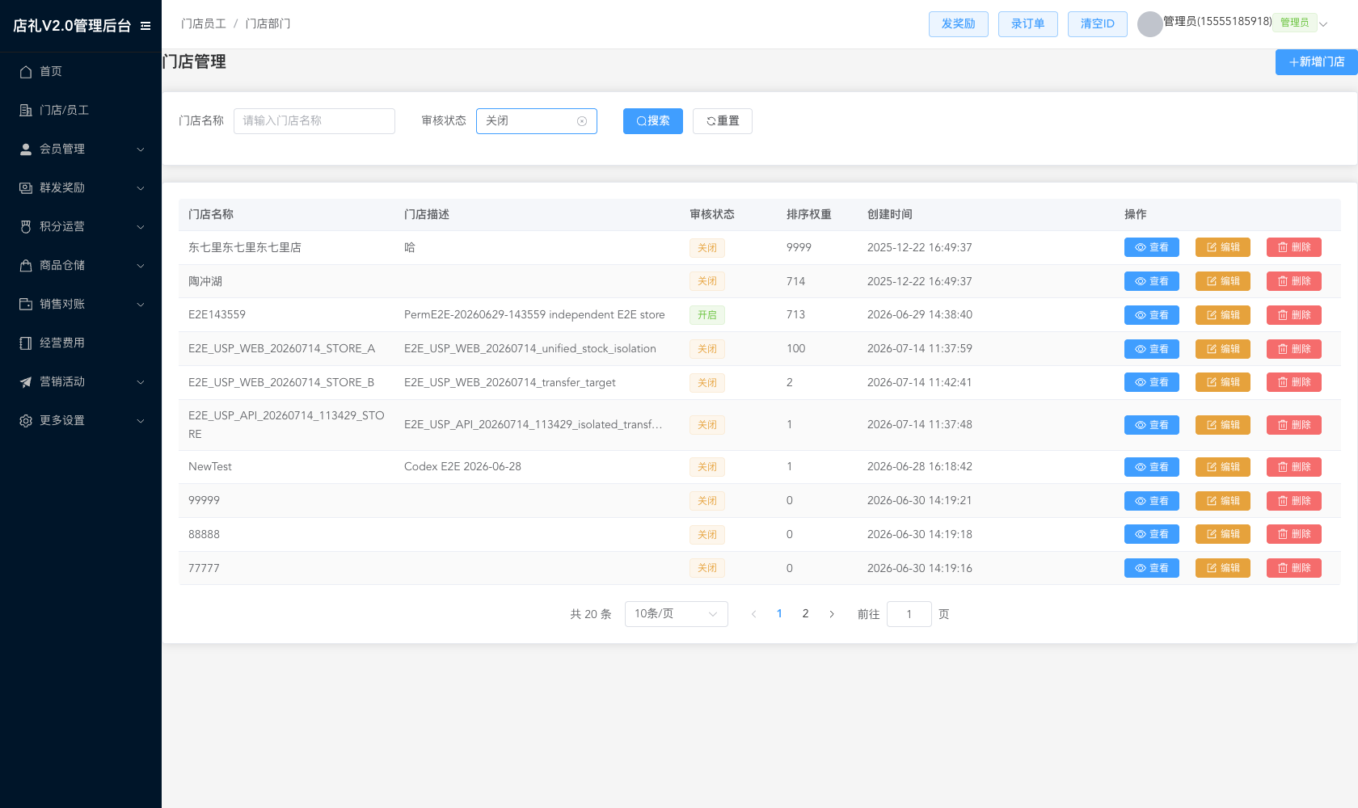View the 99999 store

[x=1152, y=501]
